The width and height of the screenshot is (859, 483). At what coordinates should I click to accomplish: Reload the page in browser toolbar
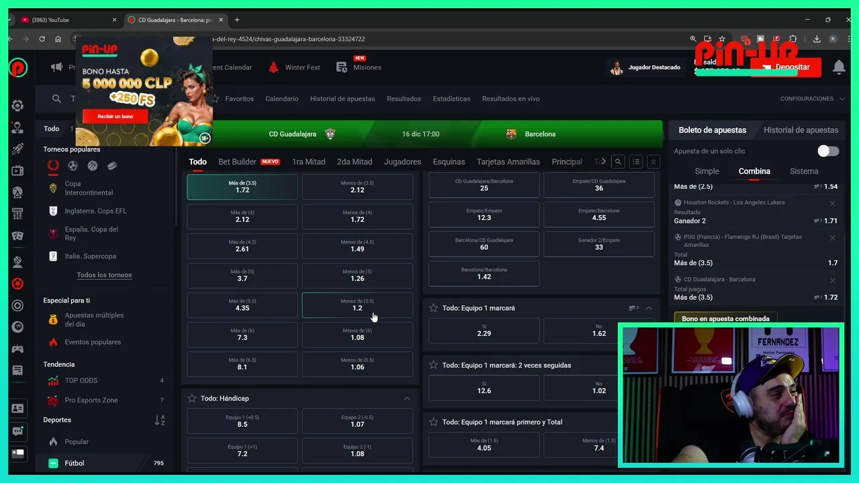42,39
